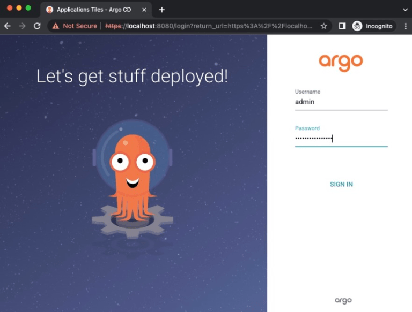Click the orange argo logo above the form
412x312 pixels.
(341, 62)
